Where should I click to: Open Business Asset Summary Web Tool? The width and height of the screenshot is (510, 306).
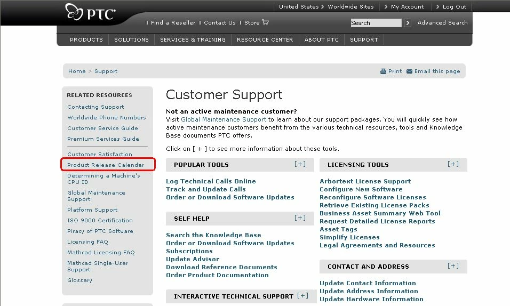[x=380, y=213]
